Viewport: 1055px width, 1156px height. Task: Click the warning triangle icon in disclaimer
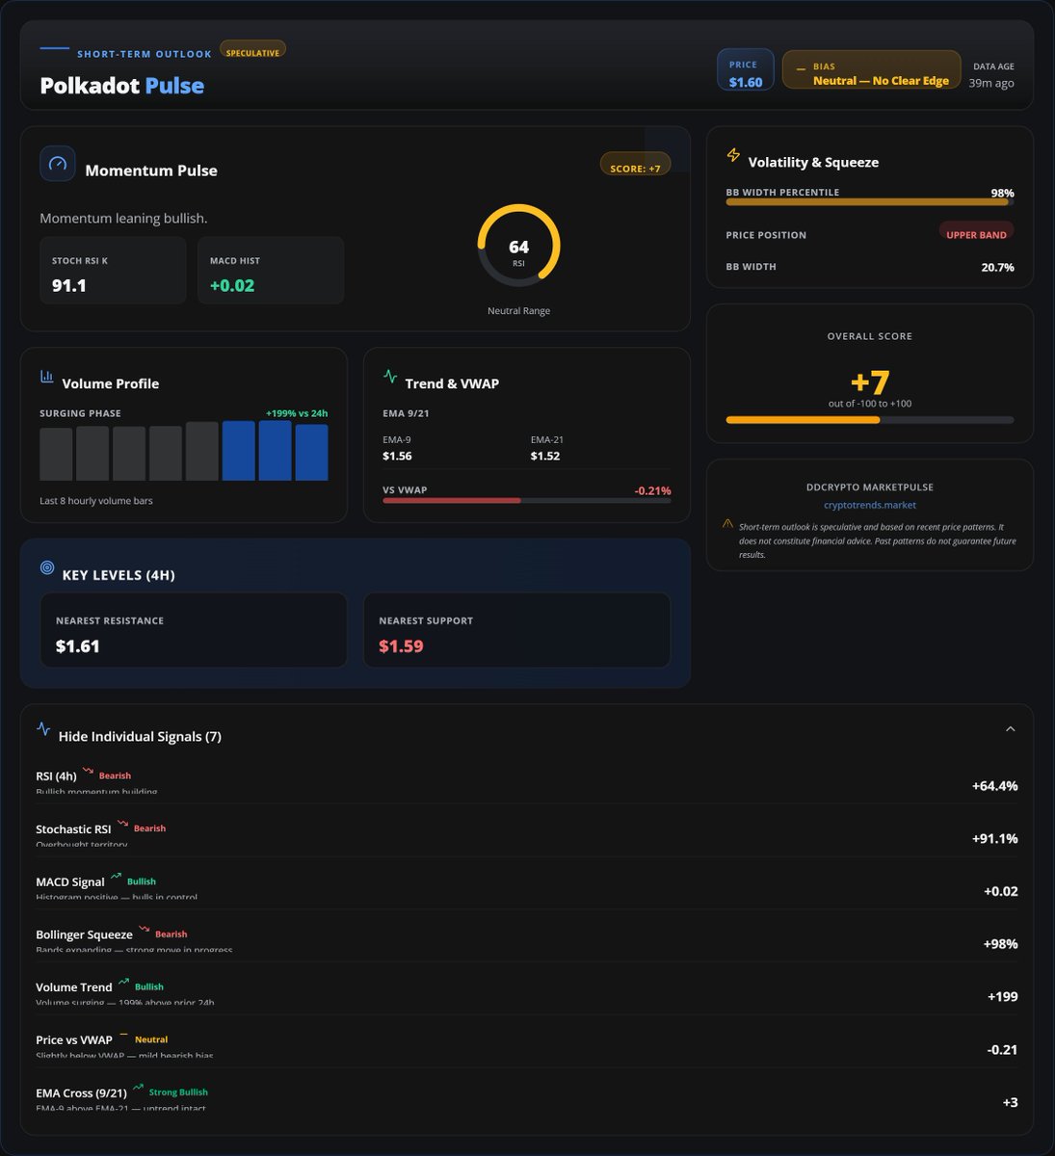point(727,524)
